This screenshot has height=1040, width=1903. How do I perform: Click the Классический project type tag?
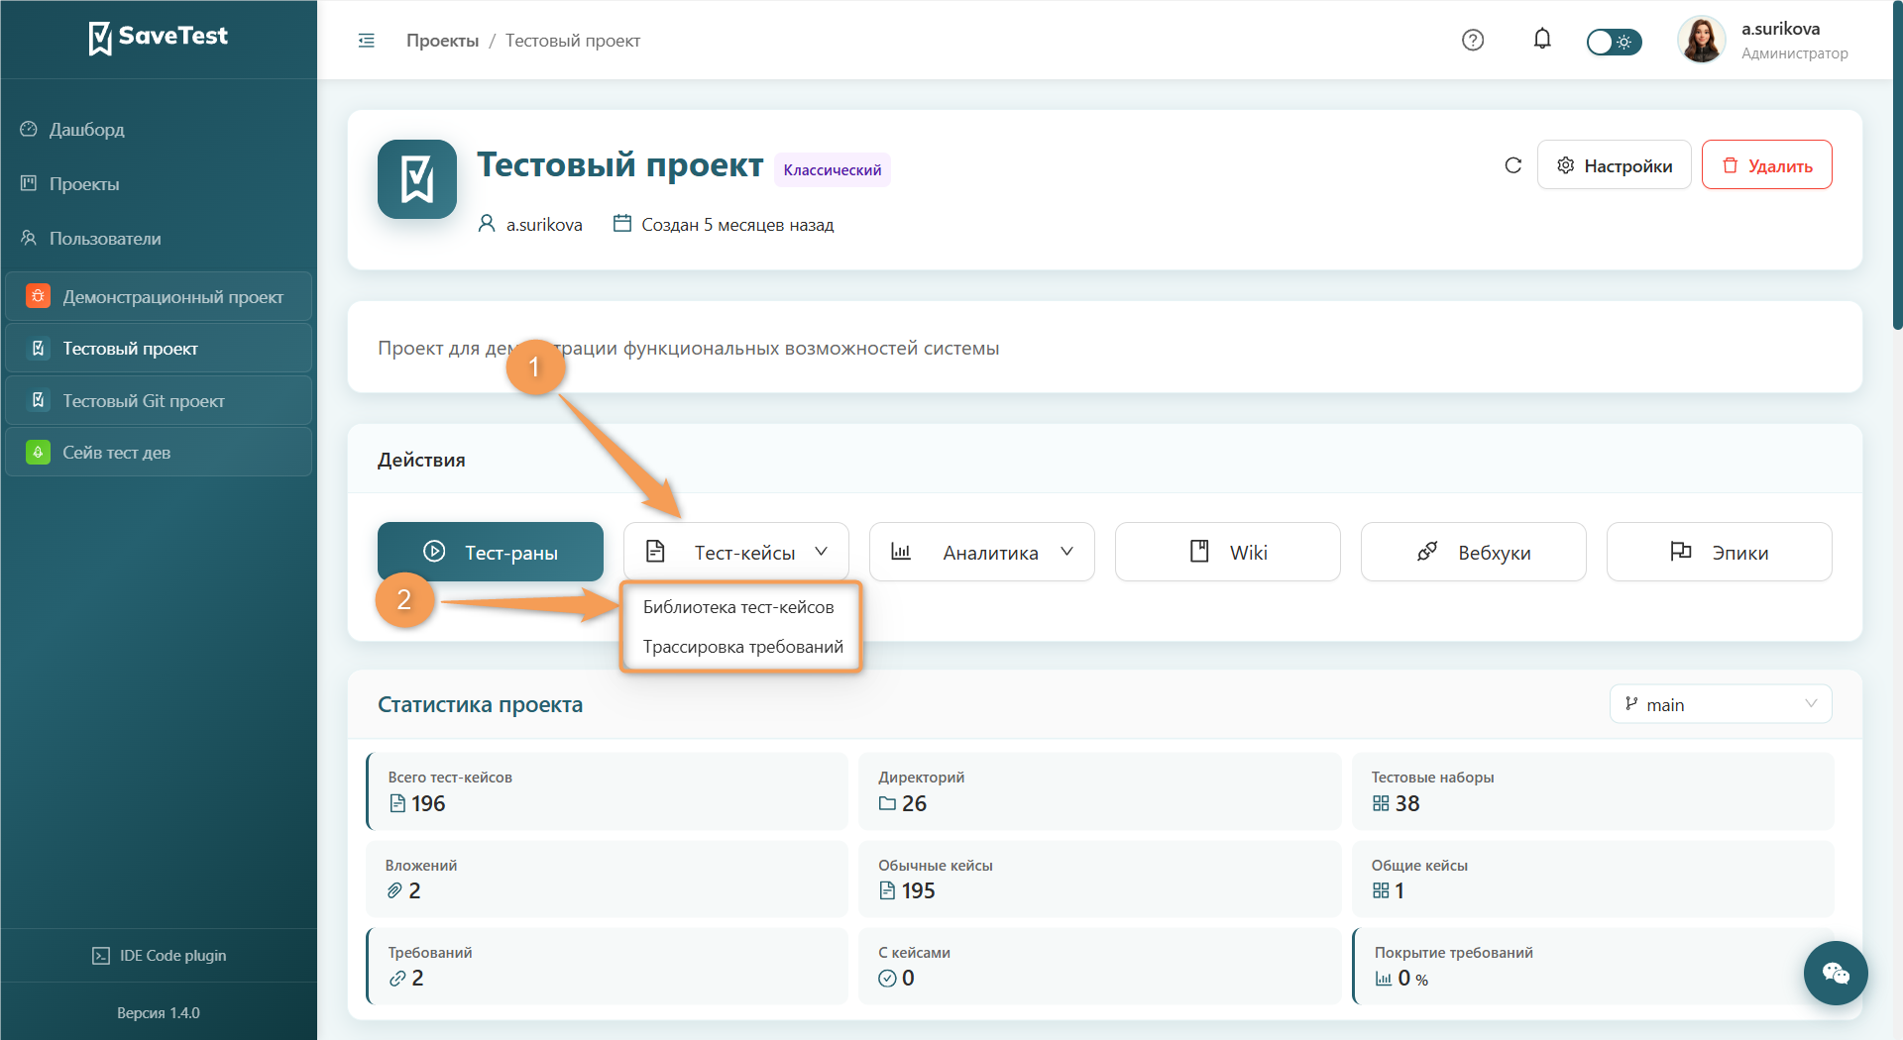coord(833,169)
